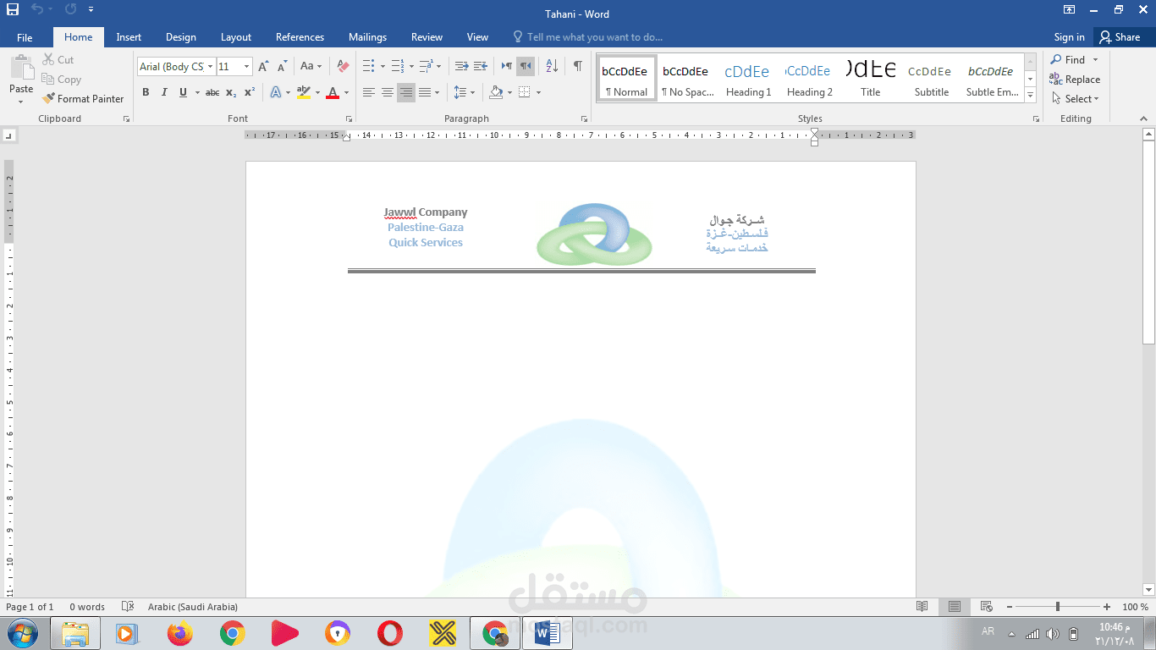Clear all formatting eraser icon

click(x=343, y=66)
